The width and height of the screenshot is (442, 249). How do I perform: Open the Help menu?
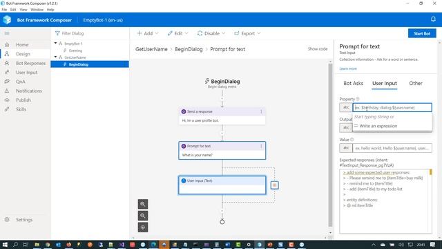click(50, 10)
